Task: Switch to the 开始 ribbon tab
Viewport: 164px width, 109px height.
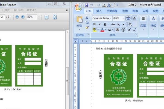Action: (89, 11)
